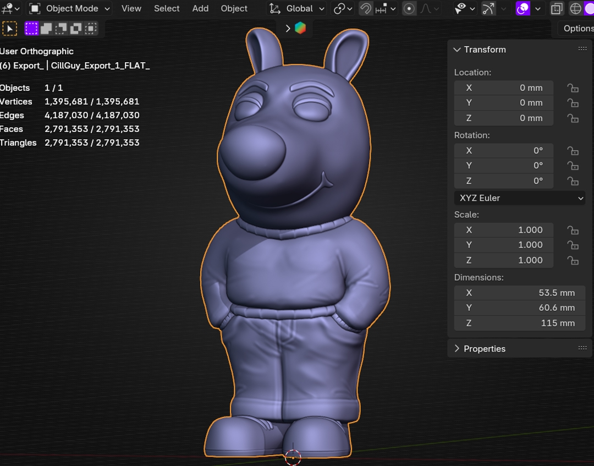
Task: Open the Add menu
Action: tap(200, 8)
